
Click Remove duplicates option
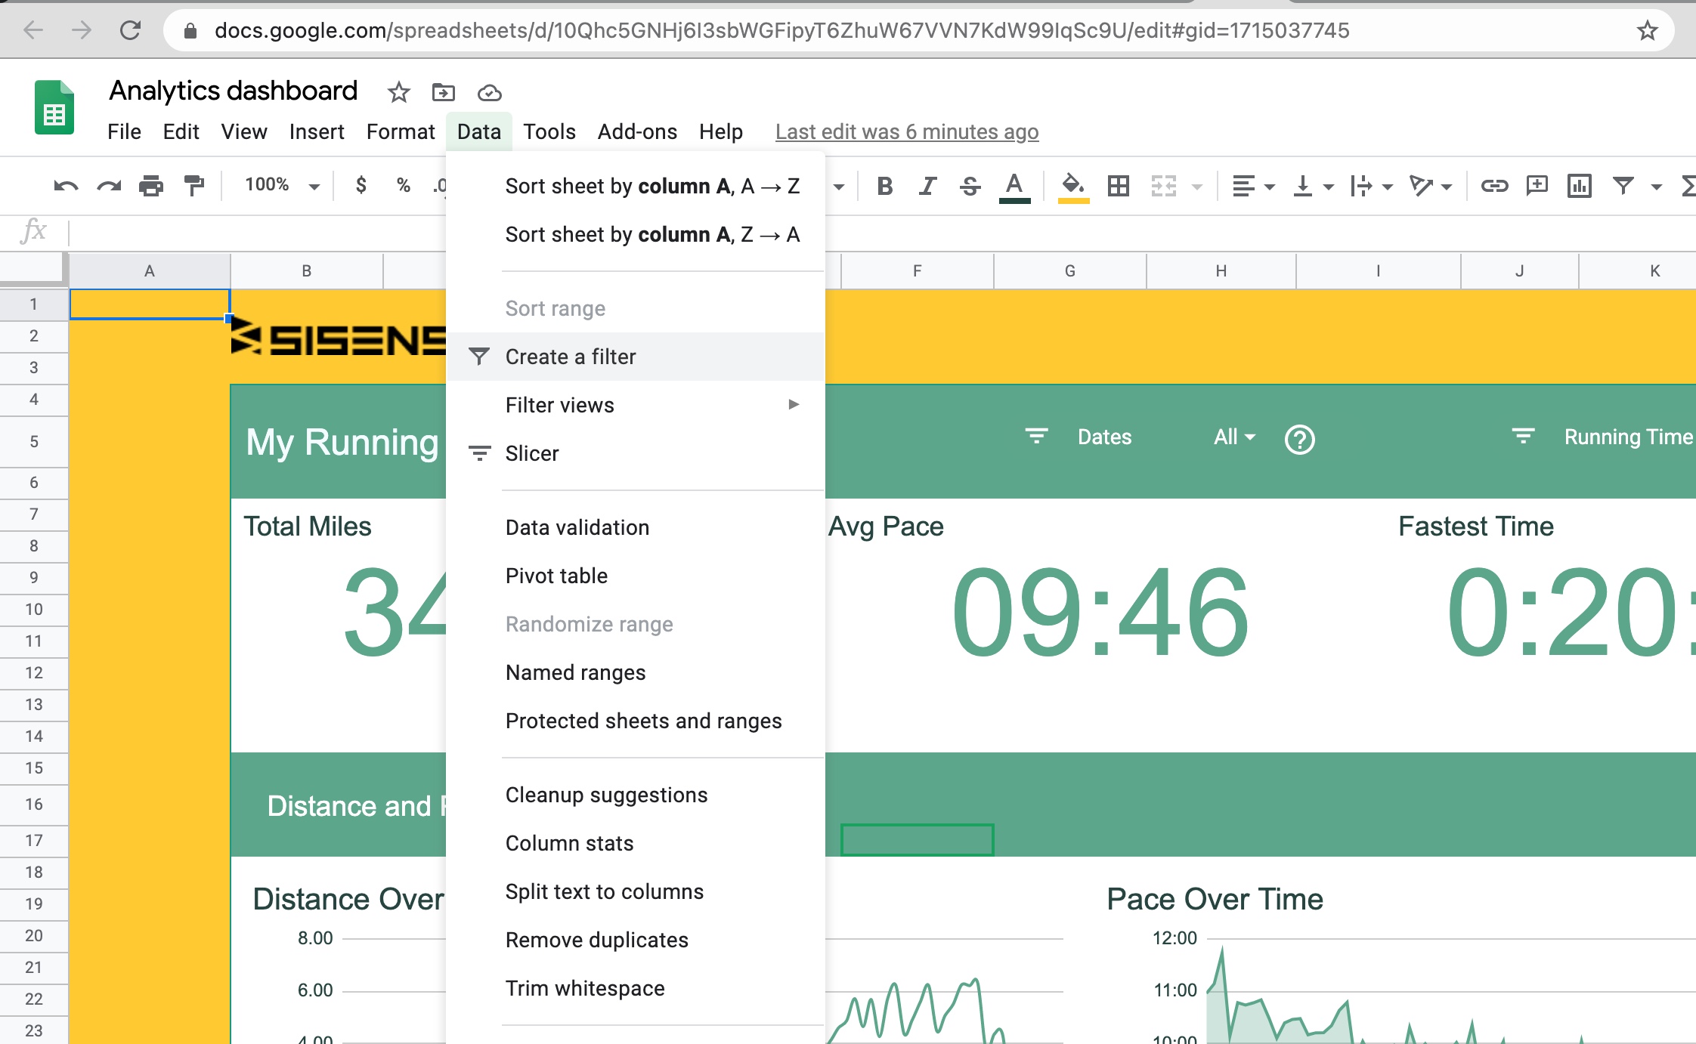[596, 940]
